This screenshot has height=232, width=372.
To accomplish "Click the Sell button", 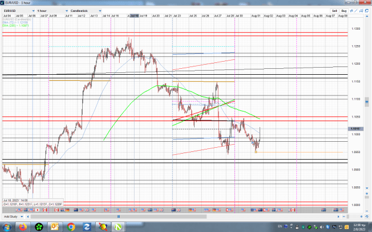I will coord(335,11).
